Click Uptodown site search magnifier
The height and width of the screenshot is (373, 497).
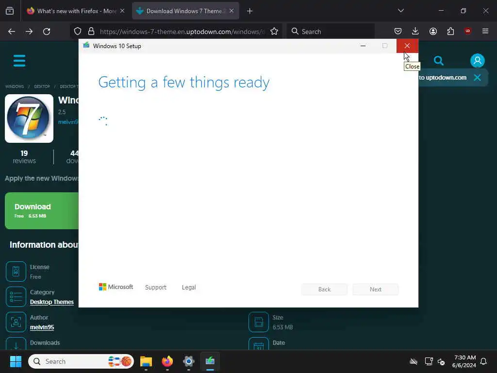coord(439,61)
